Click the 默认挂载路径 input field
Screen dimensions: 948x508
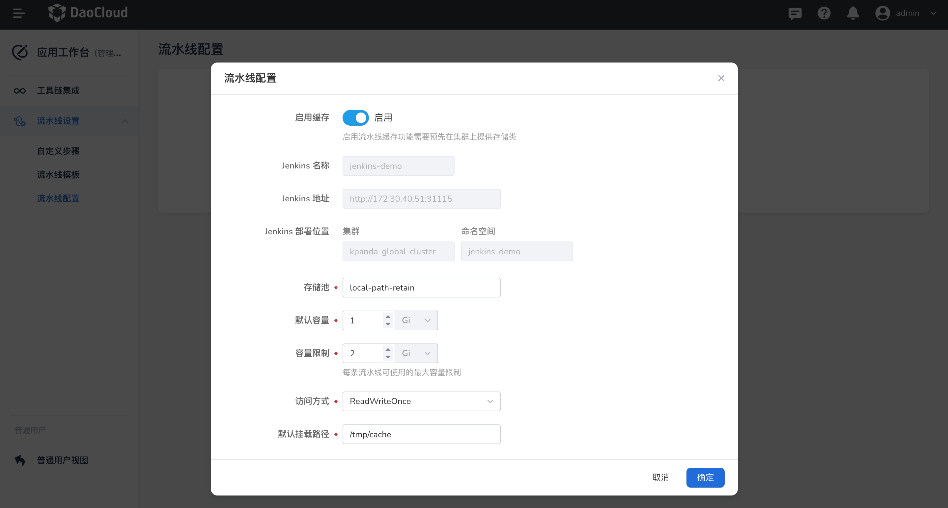click(421, 435)
